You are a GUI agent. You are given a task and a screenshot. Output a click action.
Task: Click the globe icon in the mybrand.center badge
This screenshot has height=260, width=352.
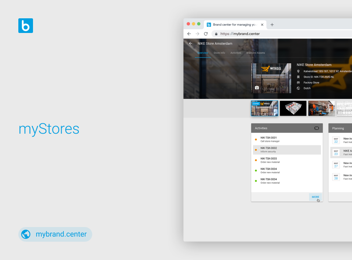(x=26, y=234)
